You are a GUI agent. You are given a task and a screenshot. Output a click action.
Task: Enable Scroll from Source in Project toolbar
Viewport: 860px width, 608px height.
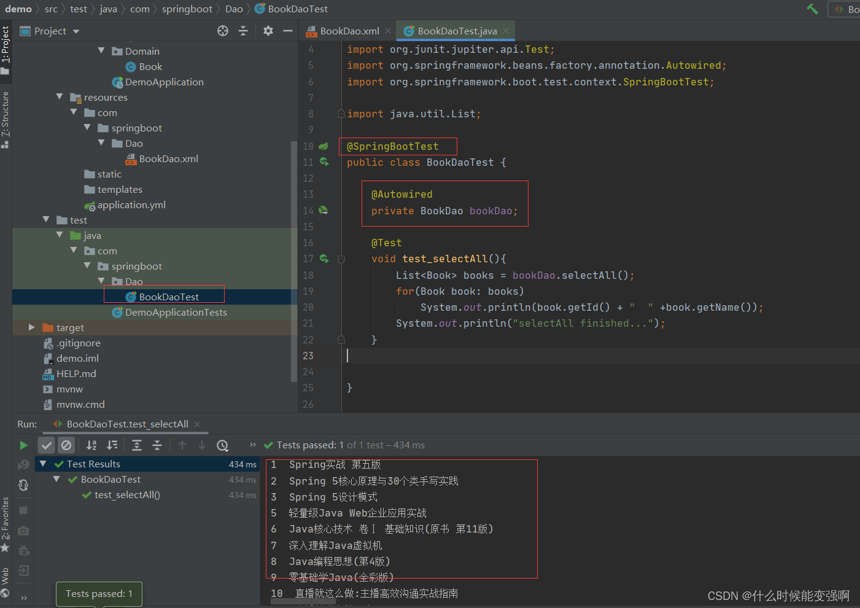(x=222, y=31)
